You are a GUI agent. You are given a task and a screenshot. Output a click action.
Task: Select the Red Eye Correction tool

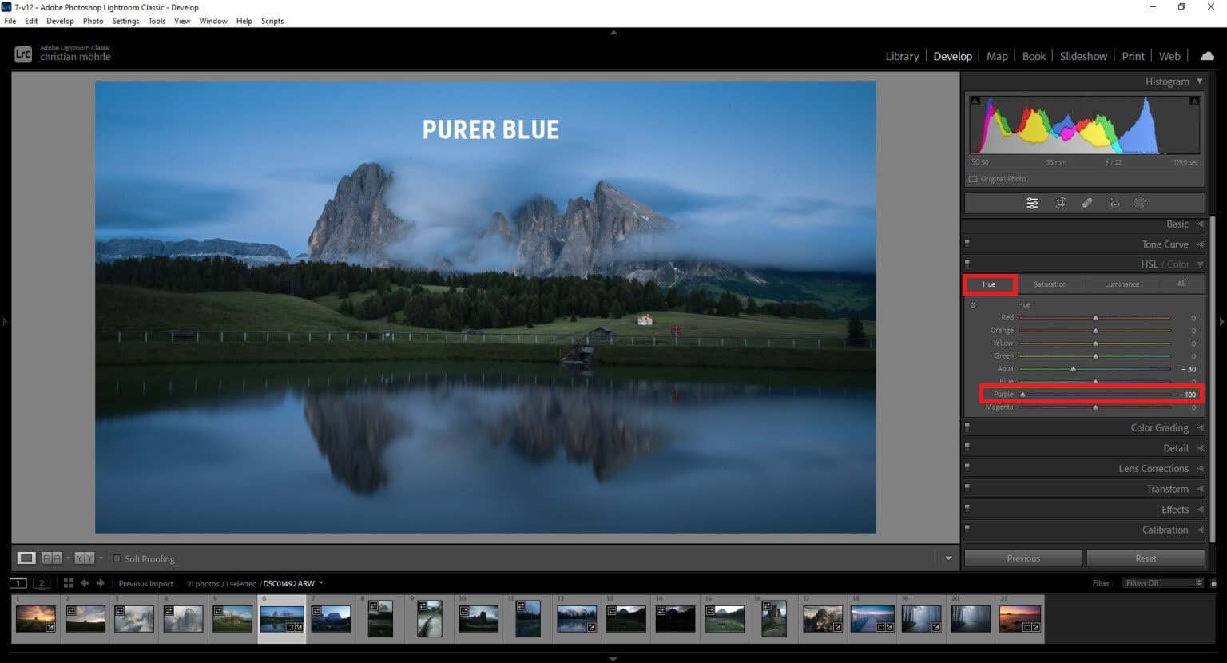point(1114,203)
